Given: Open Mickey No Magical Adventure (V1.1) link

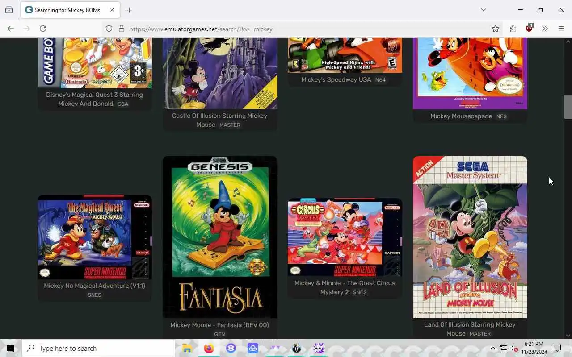Looking at the screenshot, I should [x=94, y=286].
